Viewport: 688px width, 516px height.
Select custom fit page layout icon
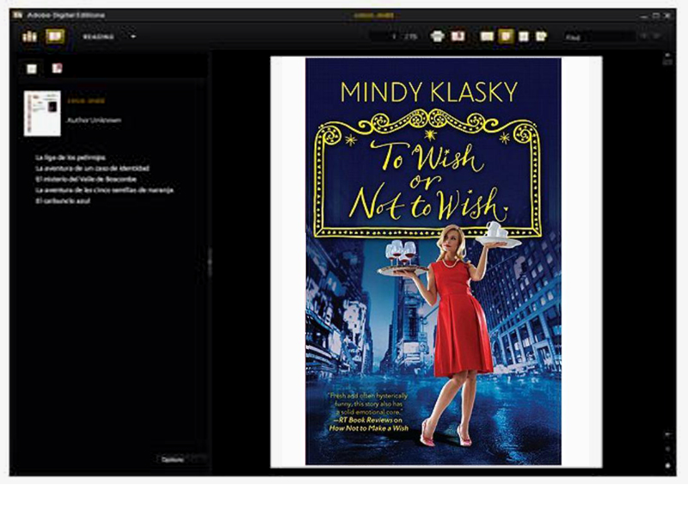tap(541, 36)
